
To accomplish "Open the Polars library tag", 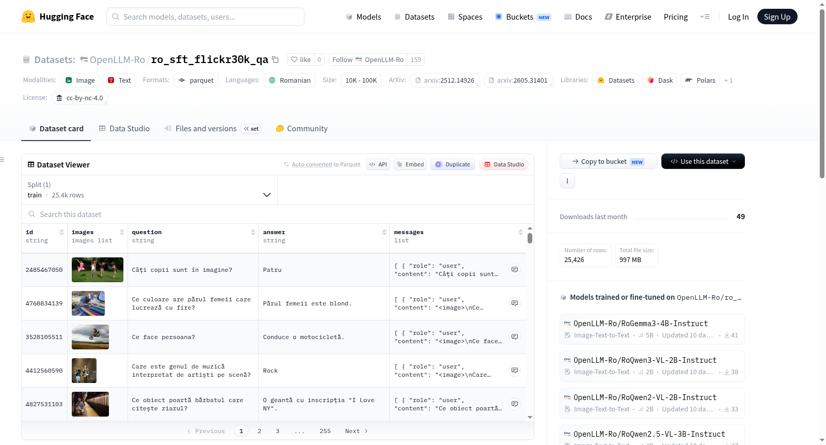I will point(700,80).
